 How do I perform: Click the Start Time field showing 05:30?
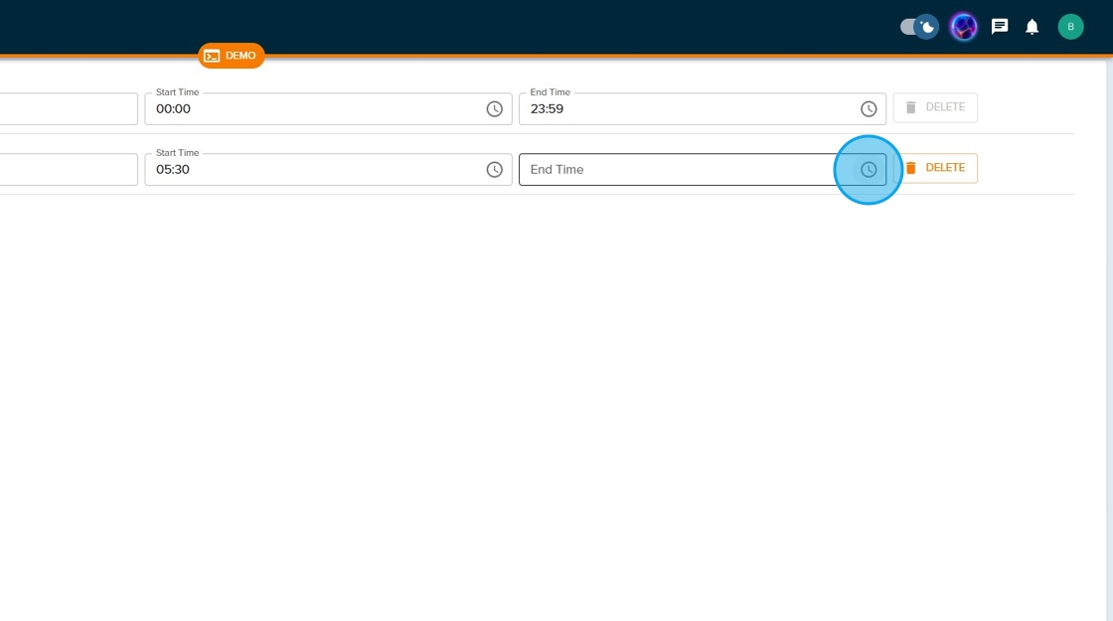[x=308, y=170]
